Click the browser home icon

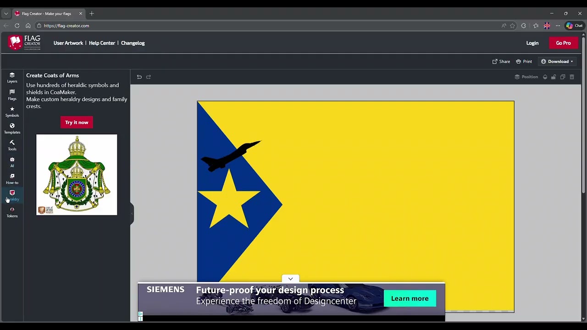[28, 26]
